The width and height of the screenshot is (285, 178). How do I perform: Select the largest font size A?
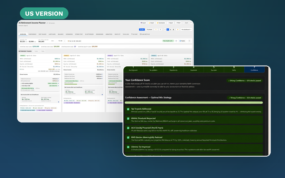(x=173, y=29)
